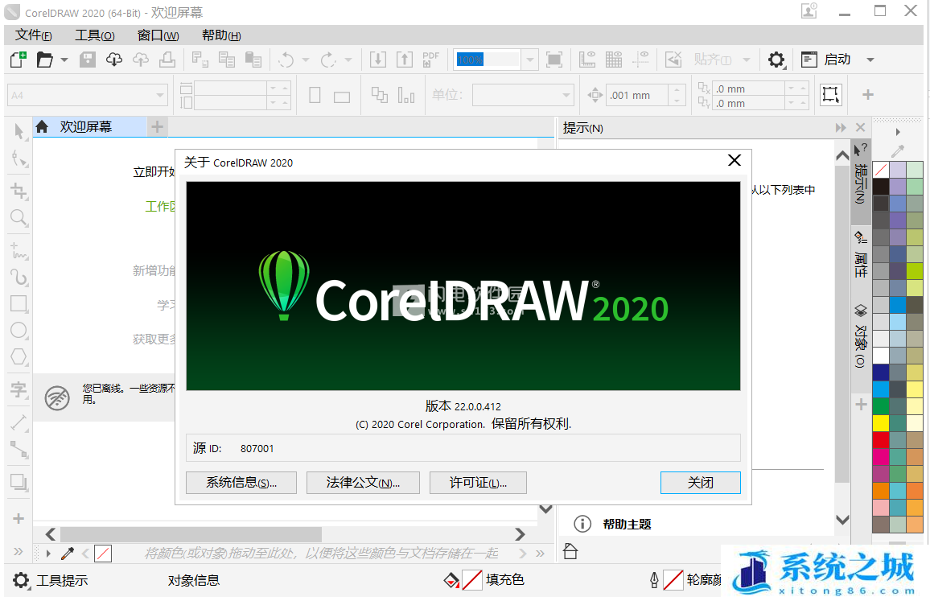Viewport: 930px width, 601px height.
Task: Click the cloud upload arrow icon
Action: coord(141,60)
